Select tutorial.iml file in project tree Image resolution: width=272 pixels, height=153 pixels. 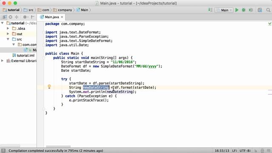[x=23, y=55]
